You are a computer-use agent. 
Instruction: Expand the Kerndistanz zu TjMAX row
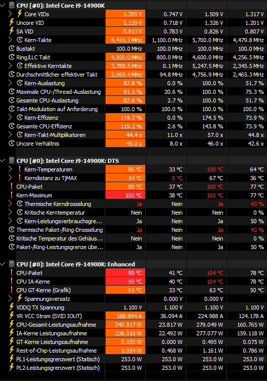[x=10, y=178]
